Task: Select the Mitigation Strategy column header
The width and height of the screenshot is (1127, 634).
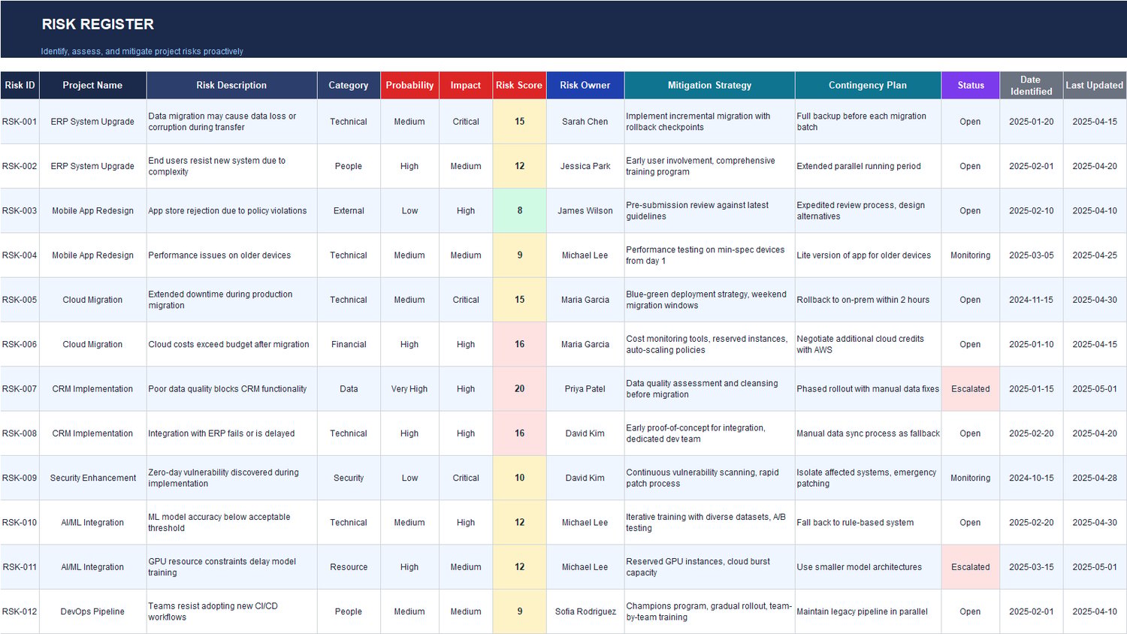Action: [709, 85]
